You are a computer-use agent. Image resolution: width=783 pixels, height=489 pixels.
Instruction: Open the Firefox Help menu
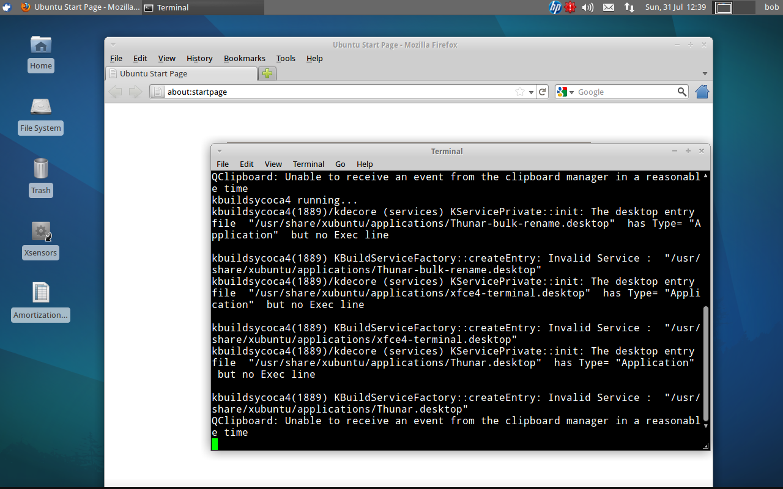[x=314, y=58]
